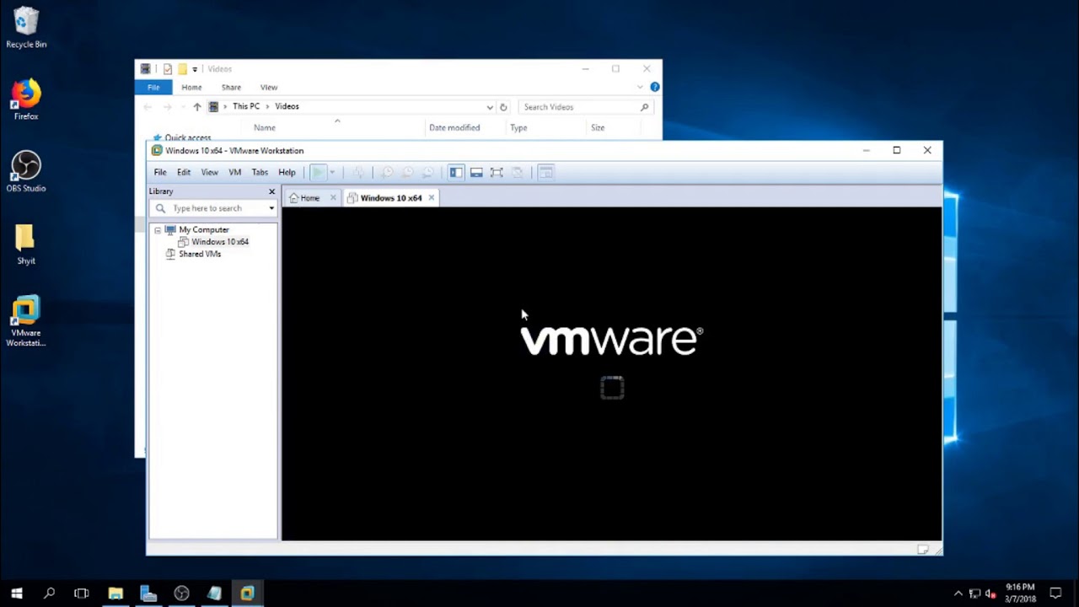Click Up arrow in Videos Explorer window
The image size is (1079, 607).
pyautogui.click(x=197, y=107)
